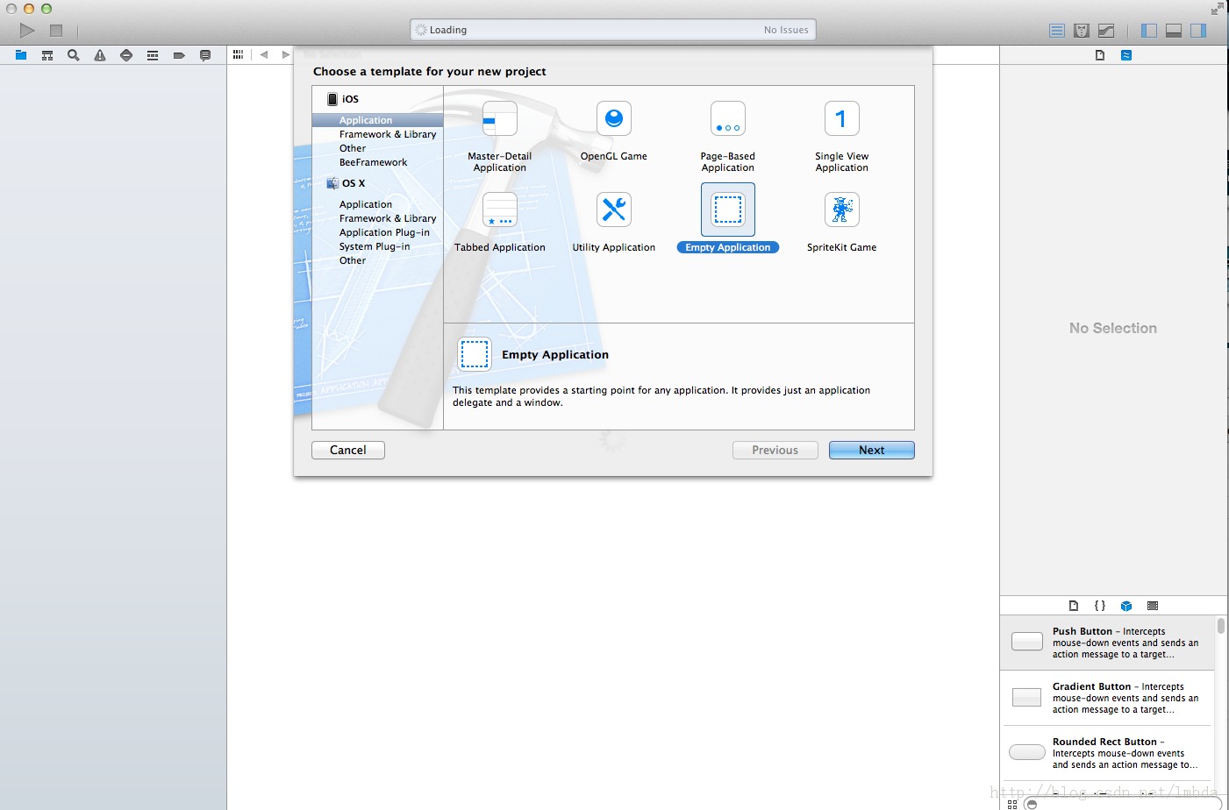This screenshot has width=1229, height=810.
Task: Open the Issue navigator warning icon
Action: tap(100, 55)
